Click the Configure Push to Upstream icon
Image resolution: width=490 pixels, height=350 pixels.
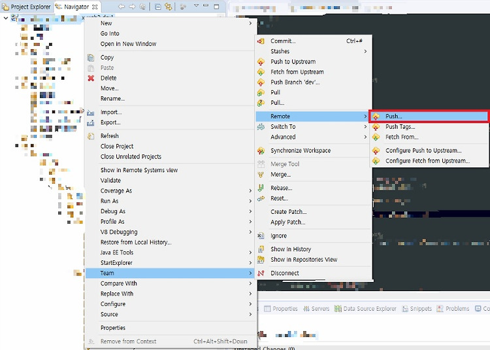click(376, 150)
